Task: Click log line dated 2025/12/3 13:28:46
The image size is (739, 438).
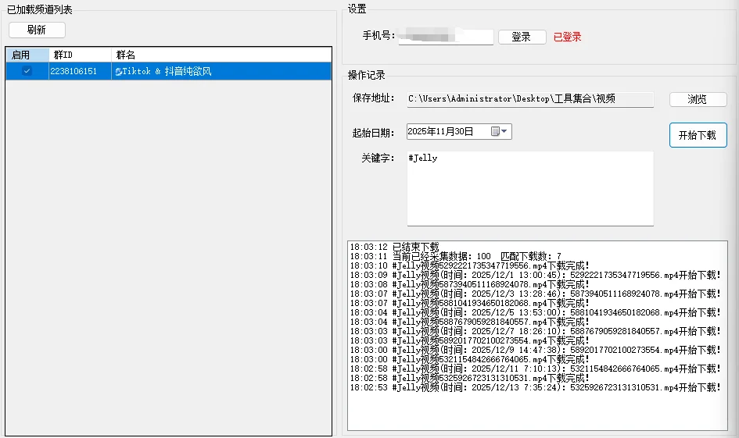Action: coord(536,294)
